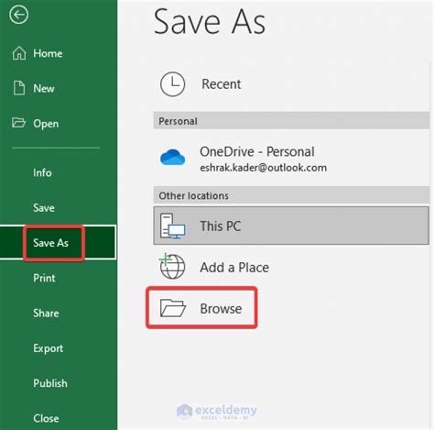Select the Save As menu entry
This screenshot has height=430, width=434.
58,243
